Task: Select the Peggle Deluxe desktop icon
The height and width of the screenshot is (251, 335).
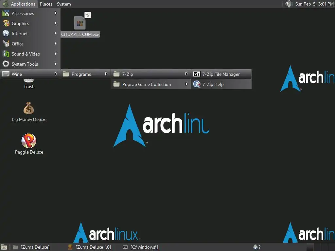Action: click(29, 141)
